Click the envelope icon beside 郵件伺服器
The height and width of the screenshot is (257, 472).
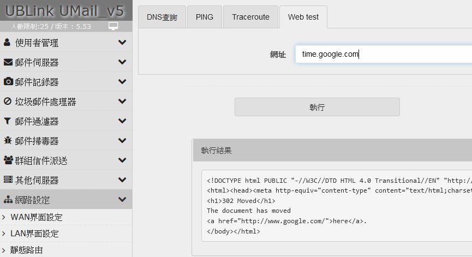(x=8, y=62)
